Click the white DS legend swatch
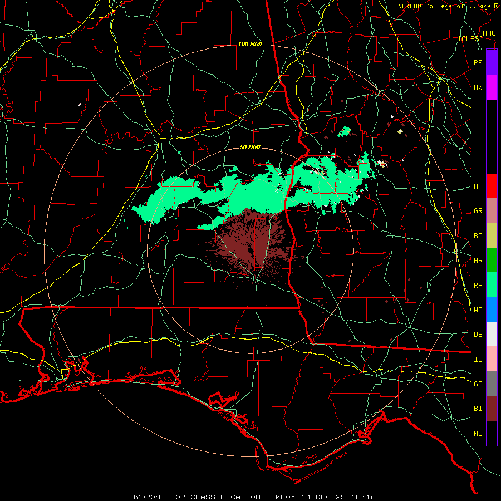The height and width of the screenshot is (501, 501). click(x=492, y=334)
